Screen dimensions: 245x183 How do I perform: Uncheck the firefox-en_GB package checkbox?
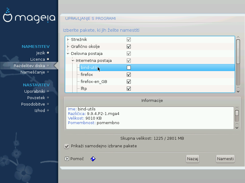pyautogui.click(x=129, y=81)
